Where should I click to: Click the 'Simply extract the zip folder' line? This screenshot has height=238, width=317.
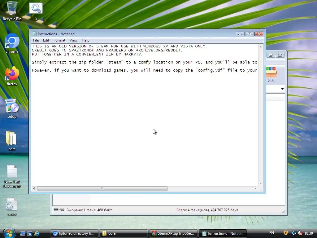point(145,62)
